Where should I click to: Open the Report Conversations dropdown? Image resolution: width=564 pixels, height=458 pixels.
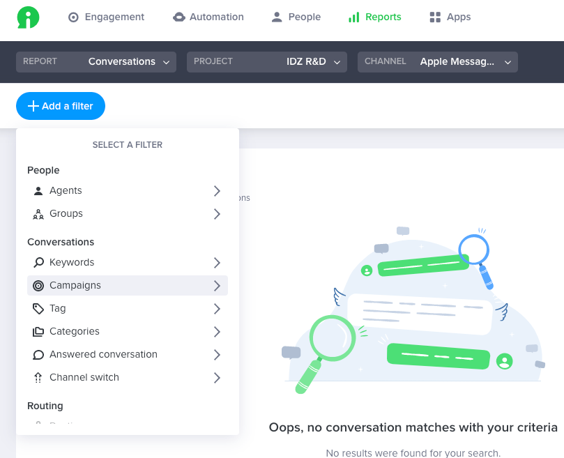point(96,62)
